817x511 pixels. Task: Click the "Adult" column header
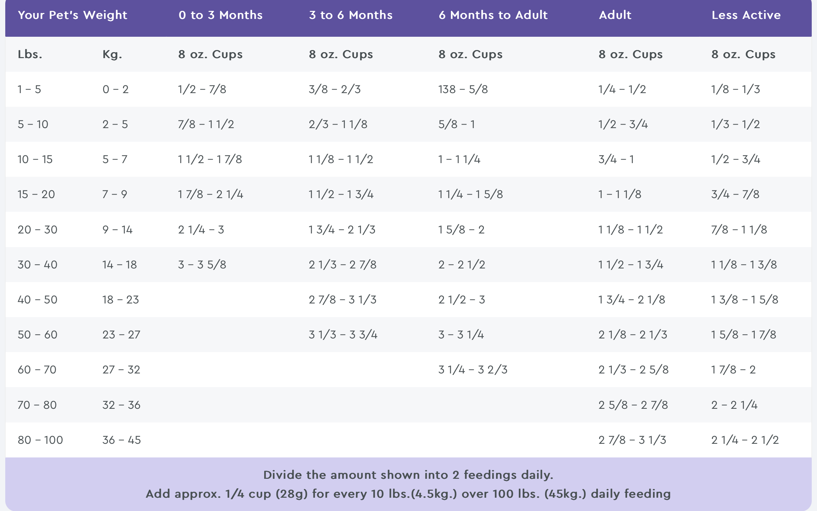tap(615, 15)
